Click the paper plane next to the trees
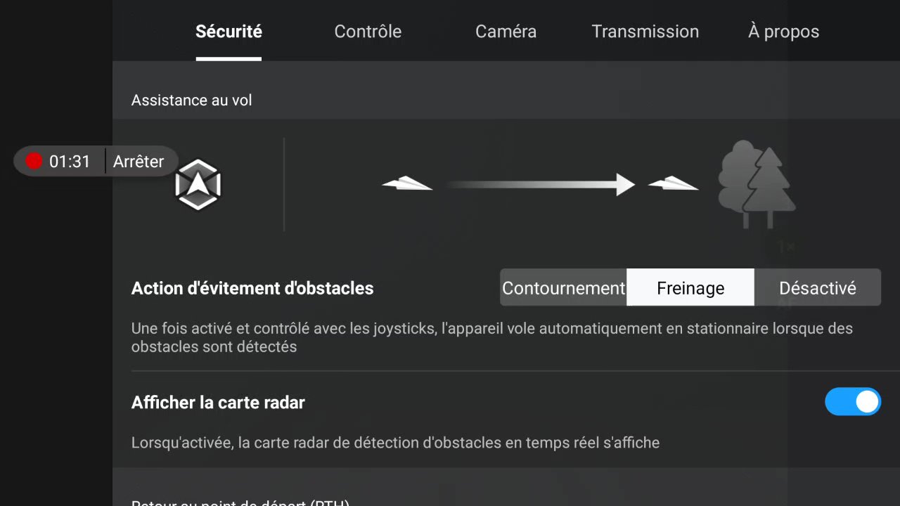 click(673, 183)
